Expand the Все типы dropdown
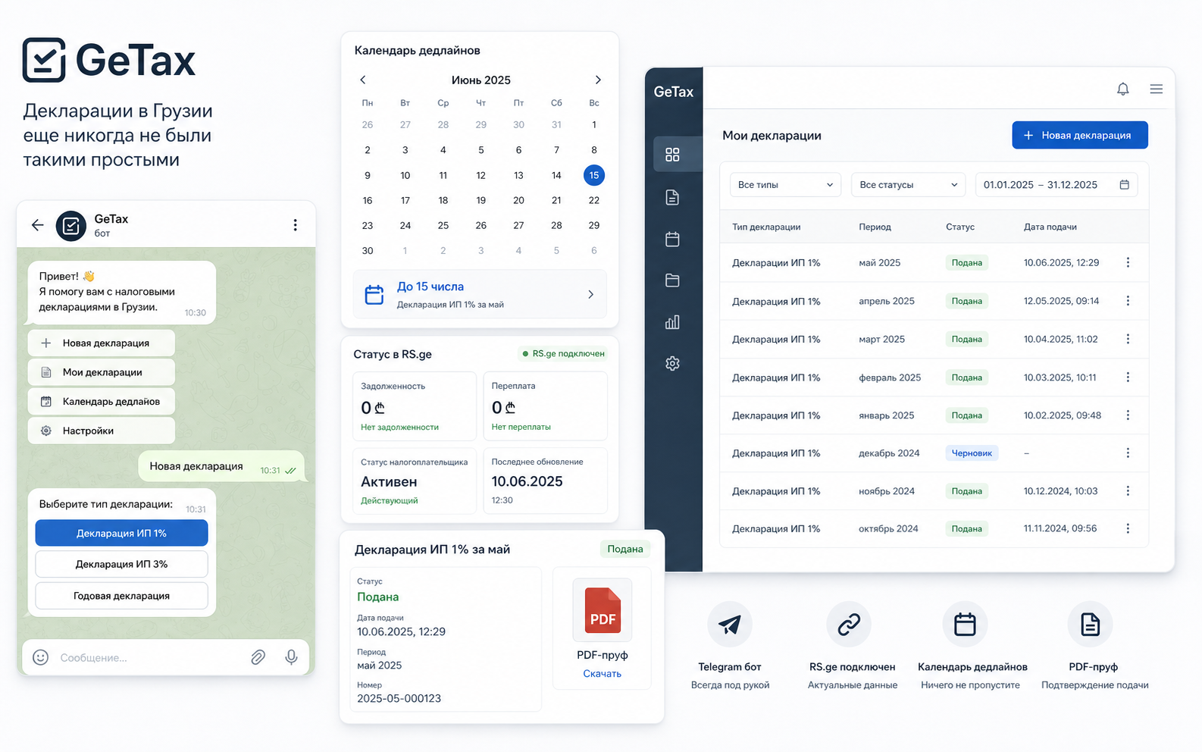Screen dimensions: 1202x752 (x=785, y=184)
